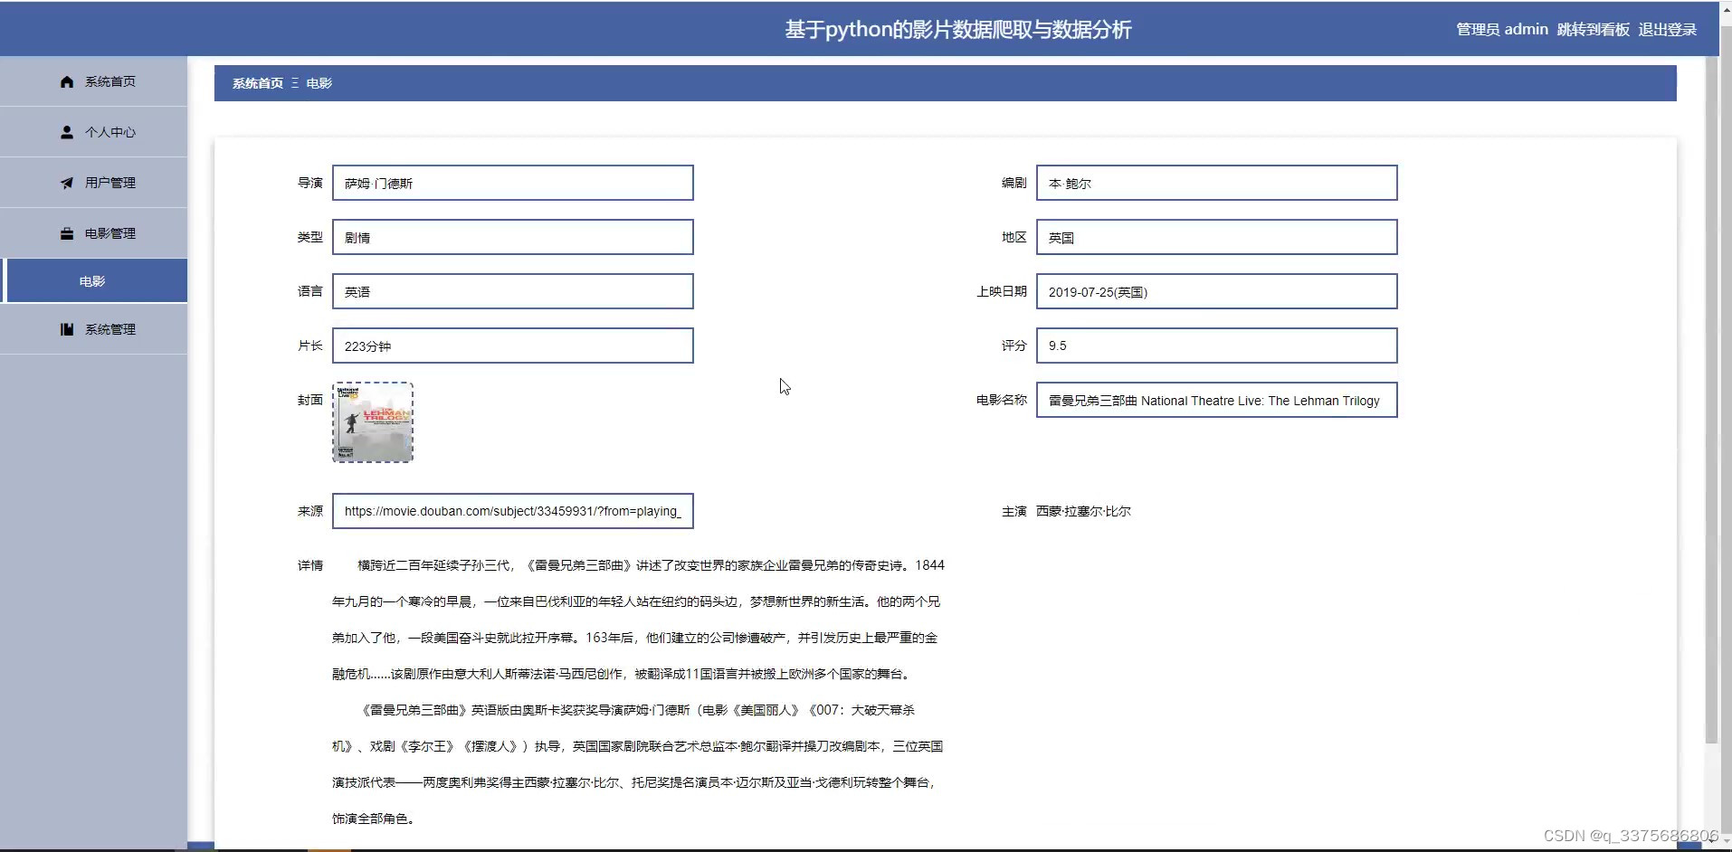Click the 导演 field containing 萨姆·门德斯
This screenshot has width=1732, height=852.
click(512, 183)
